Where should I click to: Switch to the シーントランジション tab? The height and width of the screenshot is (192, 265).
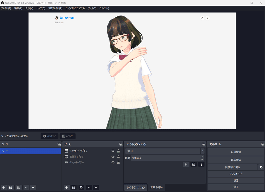[136, 187]
